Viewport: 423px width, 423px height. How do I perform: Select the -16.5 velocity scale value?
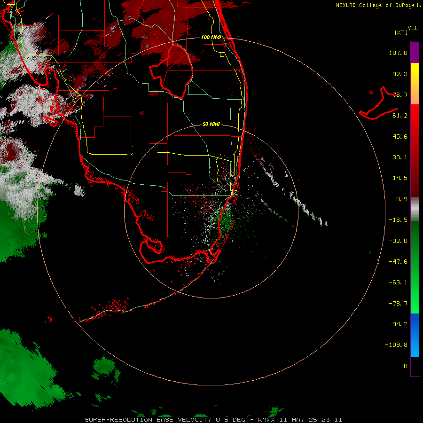(398, 220)
